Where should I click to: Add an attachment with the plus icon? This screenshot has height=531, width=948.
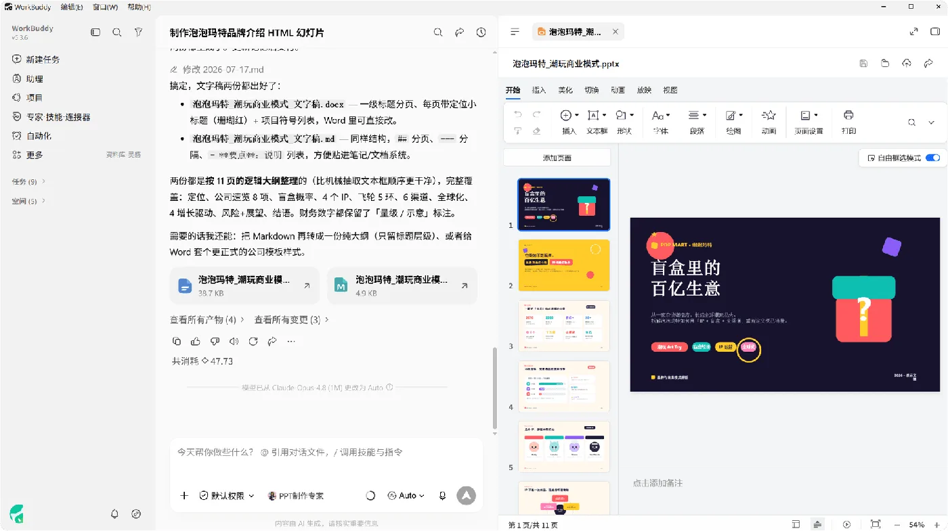[184, 496]
